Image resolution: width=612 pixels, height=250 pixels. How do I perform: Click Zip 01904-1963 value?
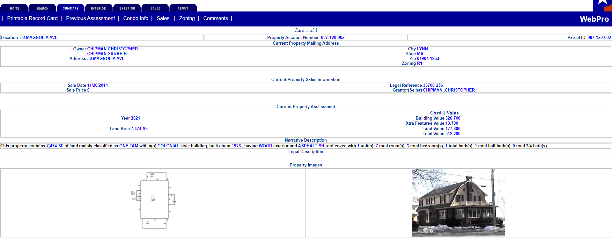(x=428, y=59)
